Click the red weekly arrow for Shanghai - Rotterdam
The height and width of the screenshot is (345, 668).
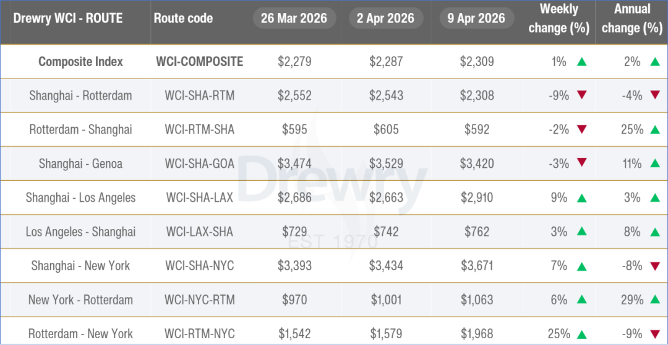(x=581, y=96)
